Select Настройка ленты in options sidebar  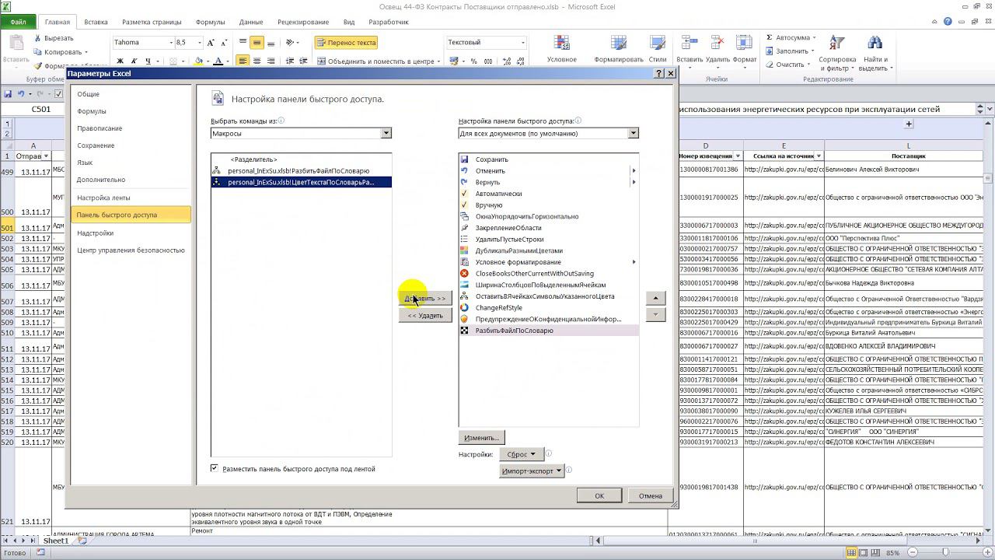click(103, 198)
